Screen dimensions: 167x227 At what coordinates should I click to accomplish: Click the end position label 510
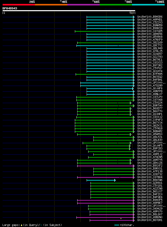132,13
